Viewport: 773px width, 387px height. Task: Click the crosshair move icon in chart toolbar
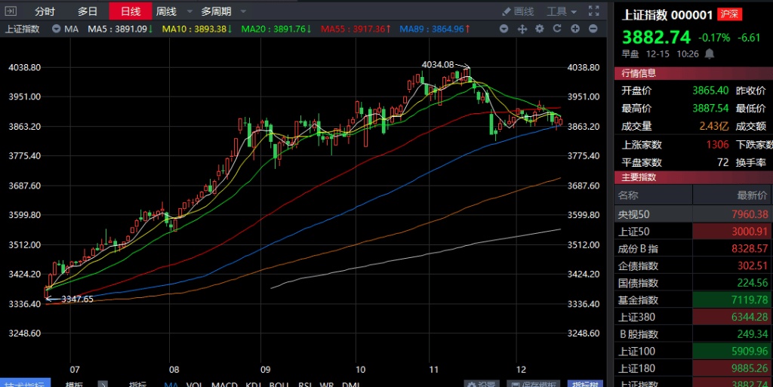click(x=522, y=29)
